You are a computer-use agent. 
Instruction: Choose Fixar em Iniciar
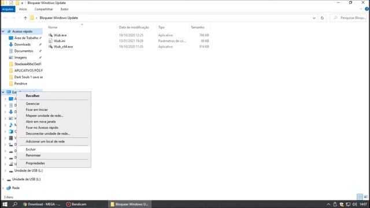click(x=54, y=110)
